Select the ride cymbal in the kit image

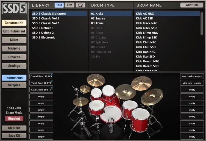point(126,92)
